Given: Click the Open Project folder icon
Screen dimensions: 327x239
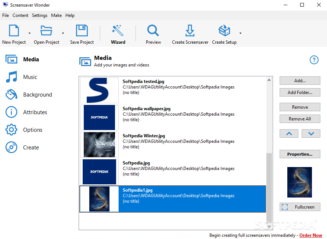Looking at the screenshot, I should point(46,30).
